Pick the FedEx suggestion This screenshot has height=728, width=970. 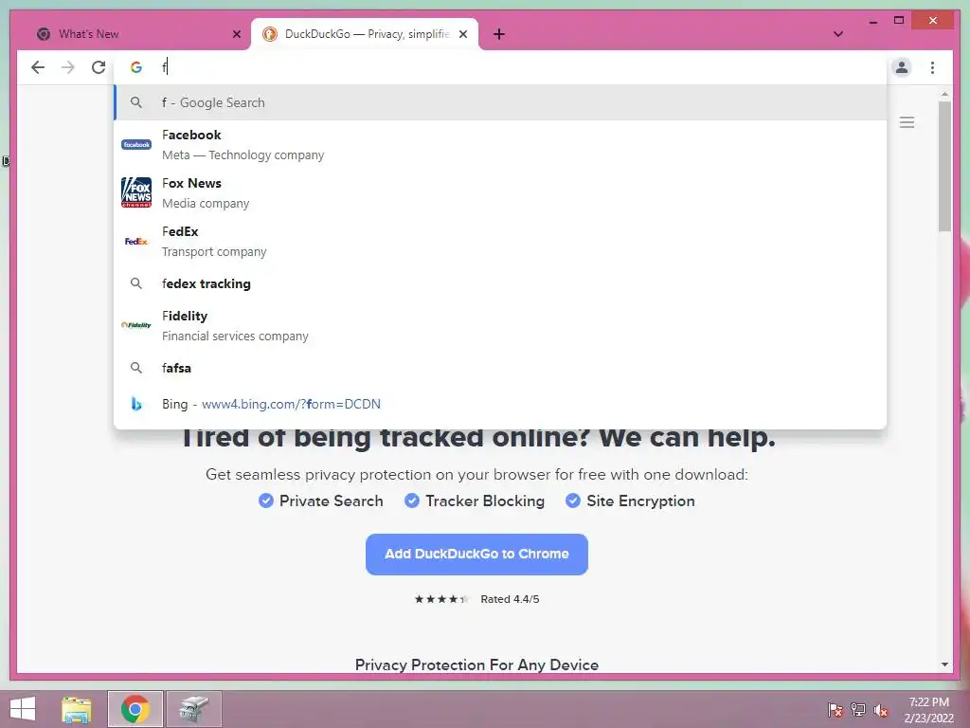click(x=500, y=242)
